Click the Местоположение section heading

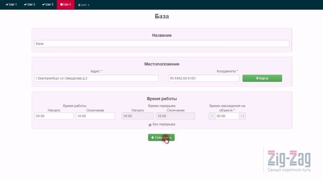point(161,64)
